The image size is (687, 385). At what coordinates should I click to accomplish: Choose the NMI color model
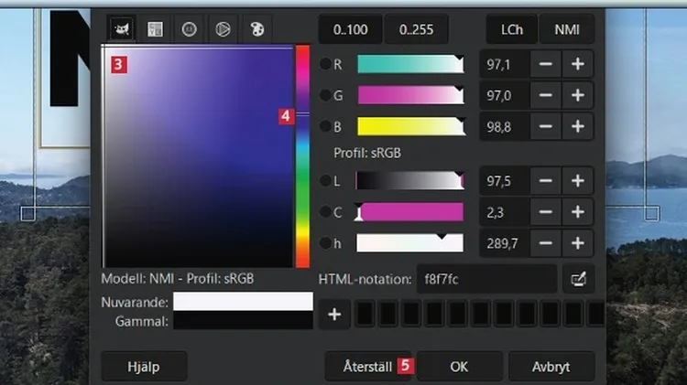[x=567, y=29]
